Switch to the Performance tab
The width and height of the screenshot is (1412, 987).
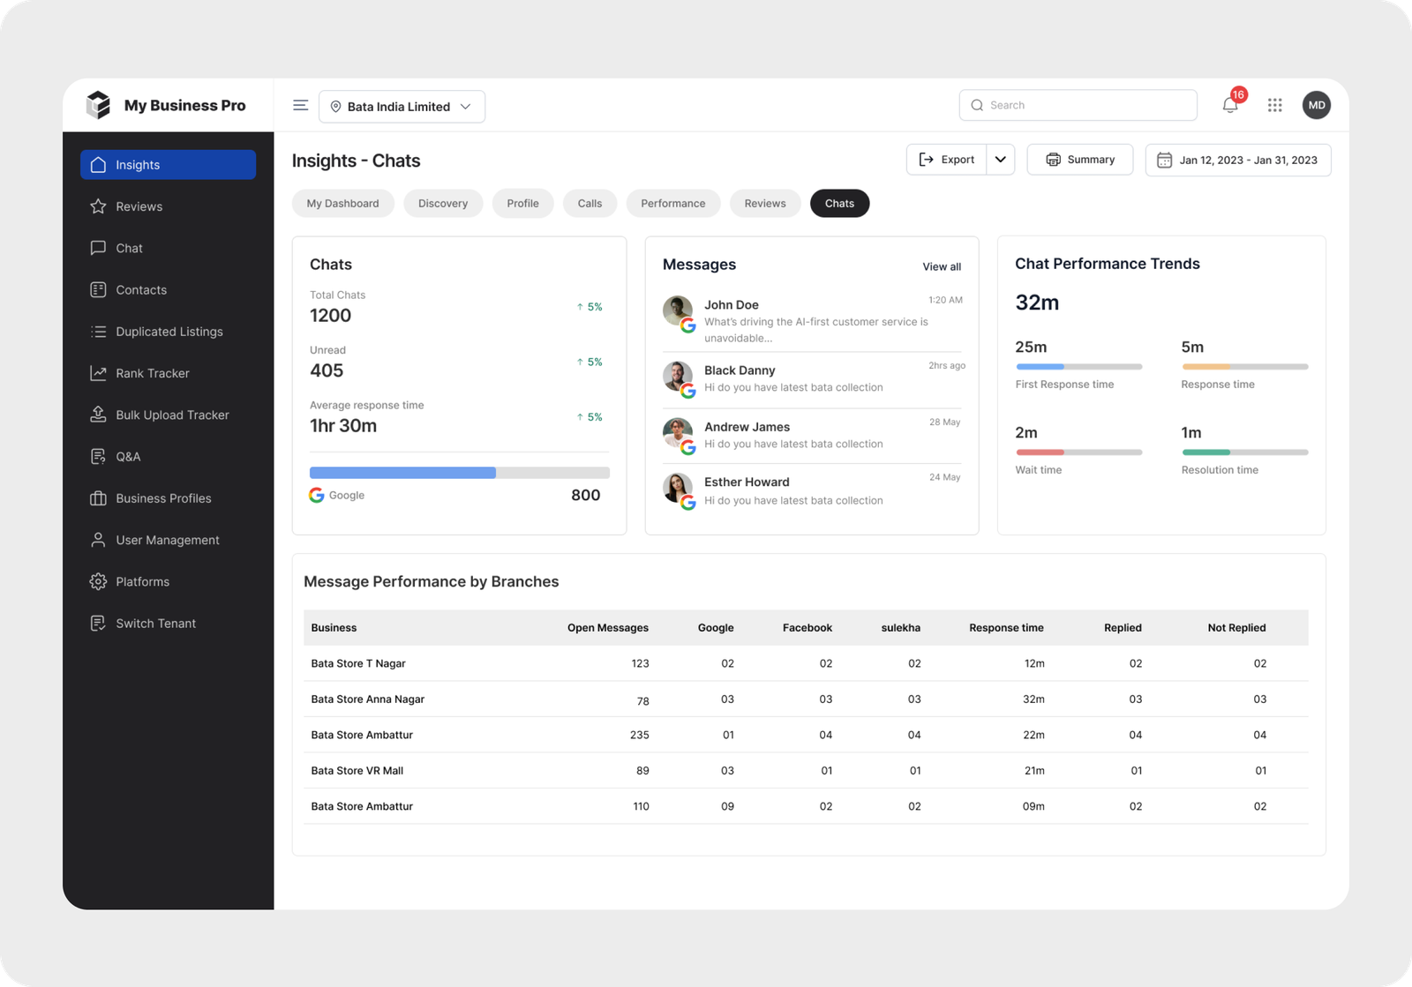click(672, 204)
